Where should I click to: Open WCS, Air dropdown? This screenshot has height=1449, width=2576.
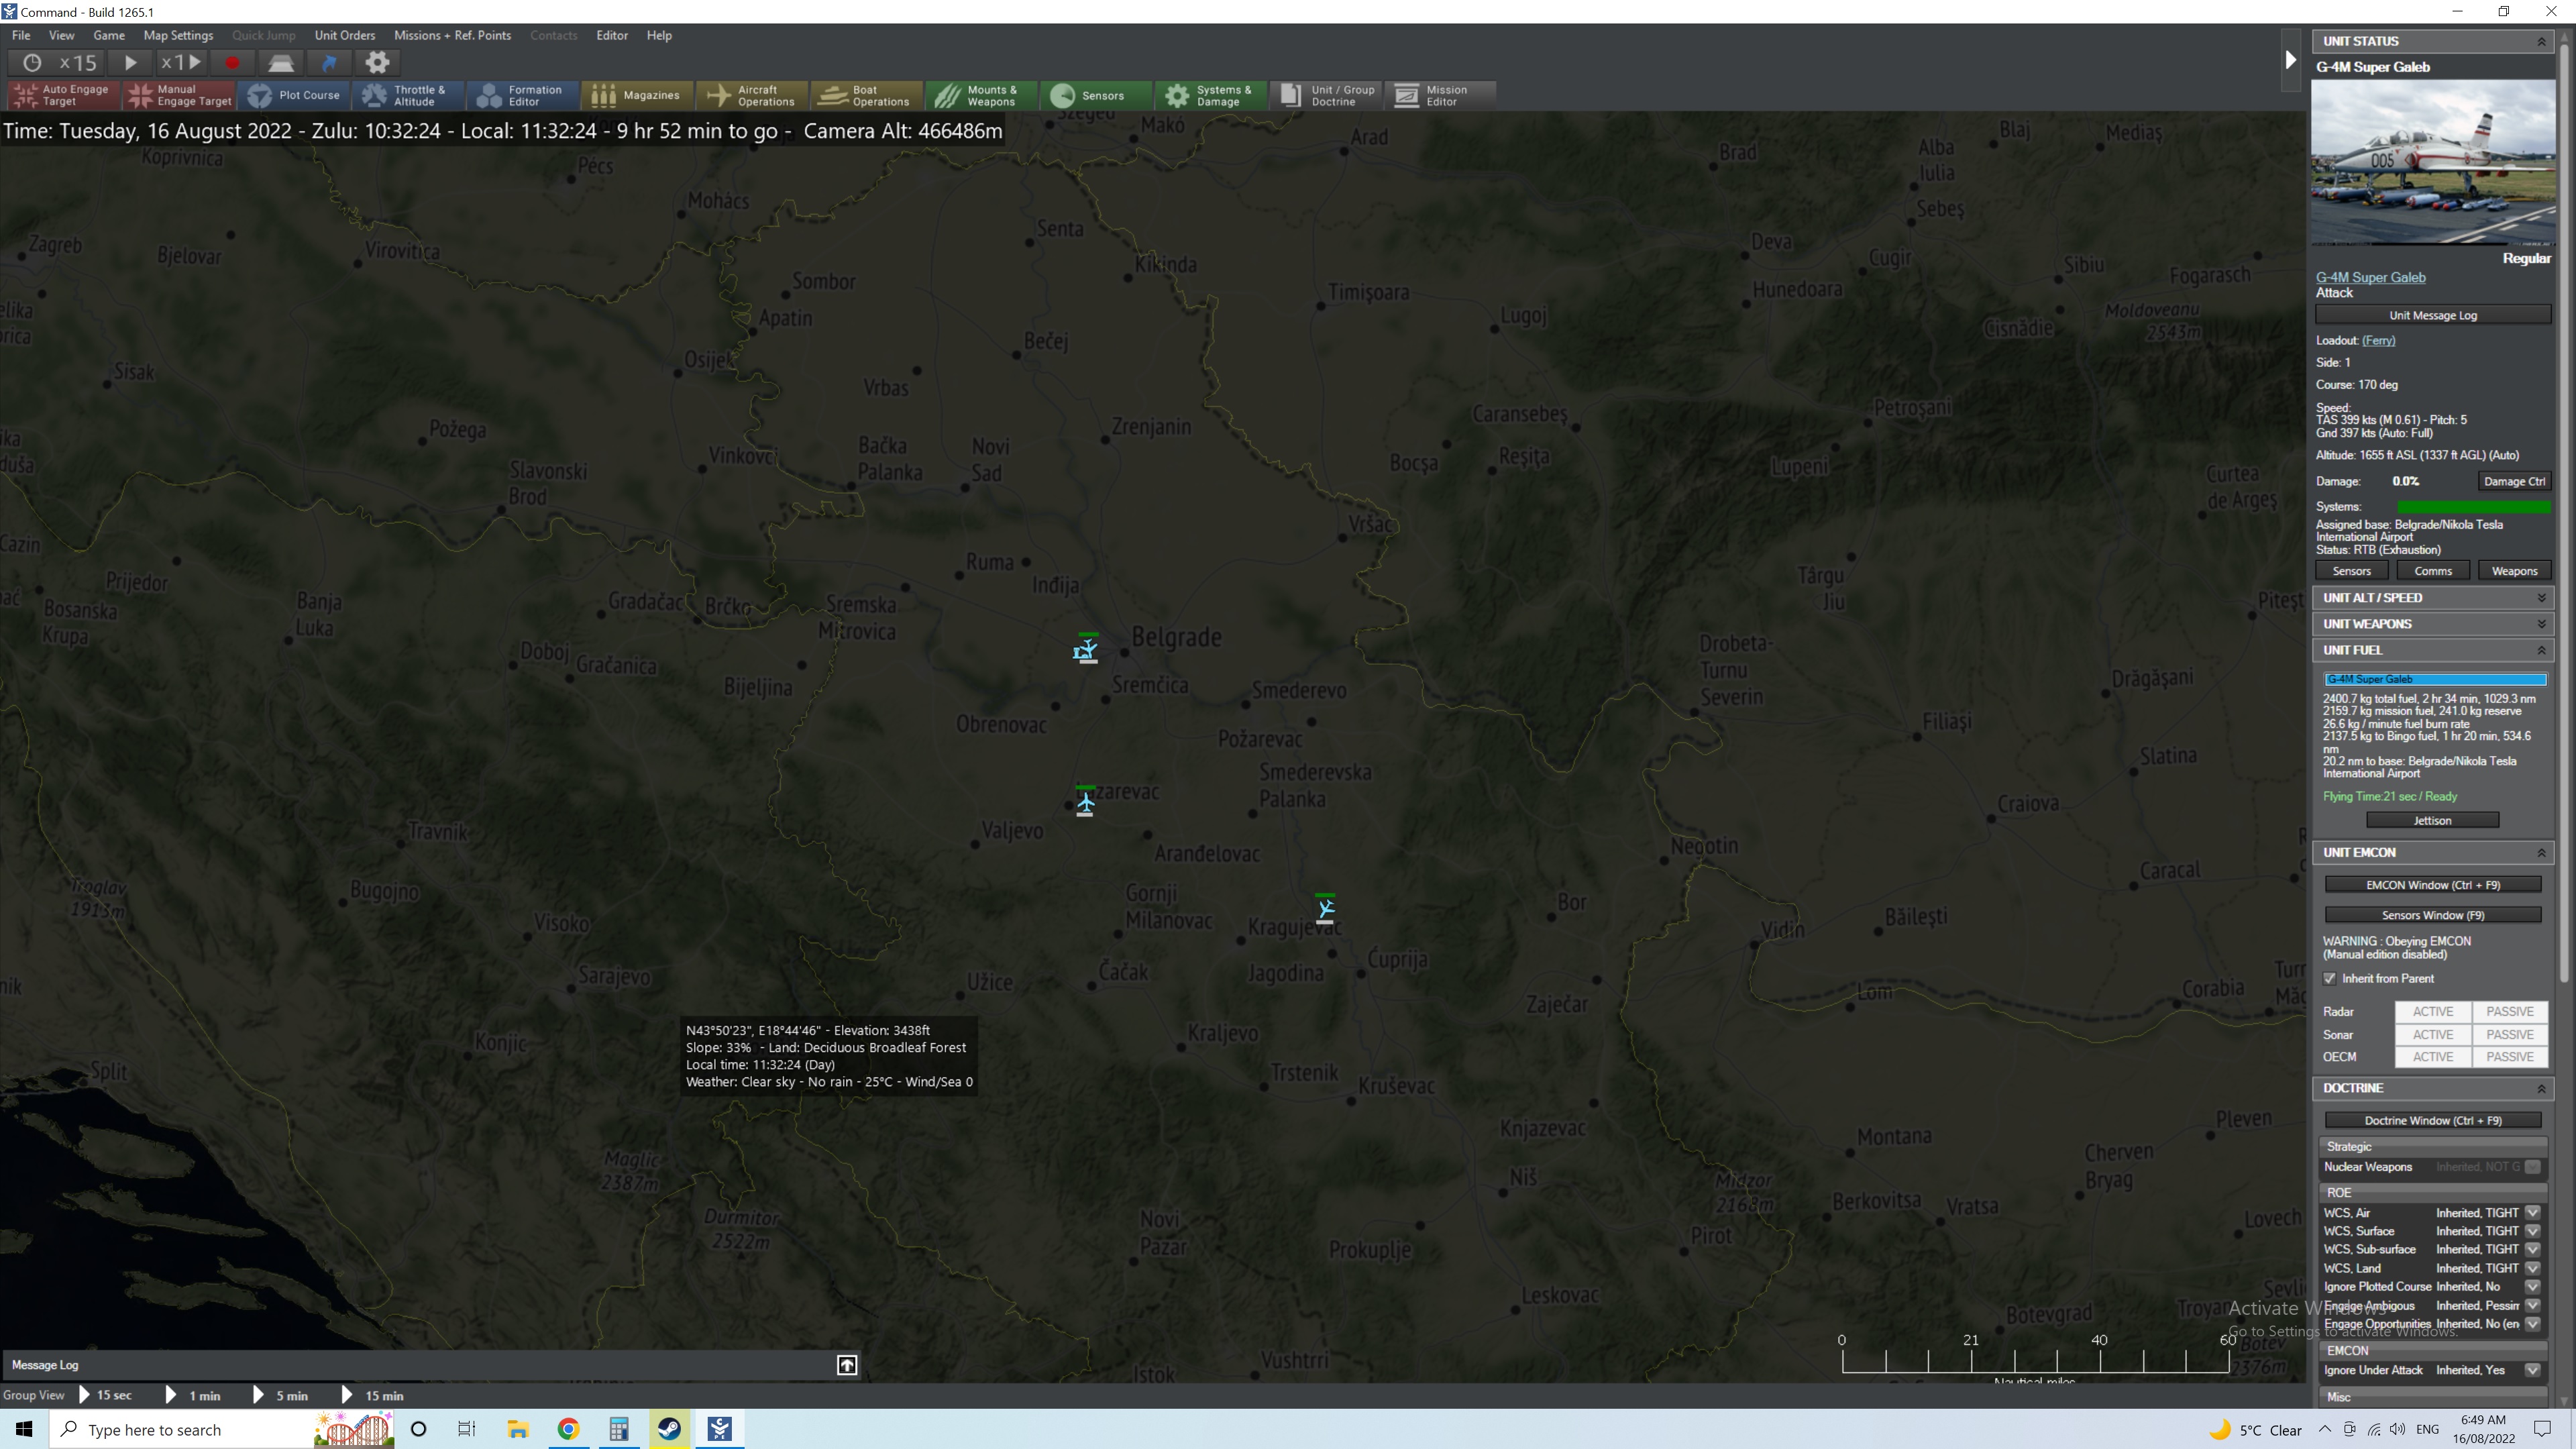click(x=2533, y=1213)
